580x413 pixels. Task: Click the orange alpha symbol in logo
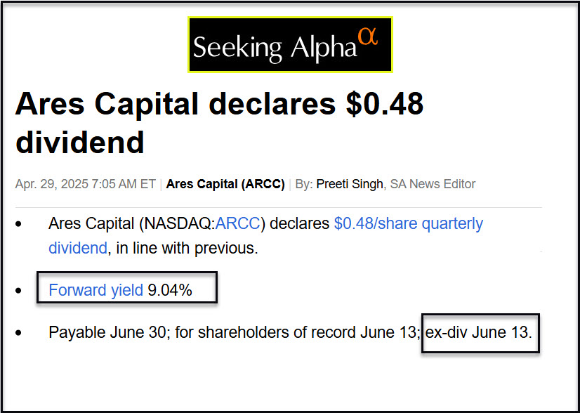pyautogui.click(x=368, y=37)
